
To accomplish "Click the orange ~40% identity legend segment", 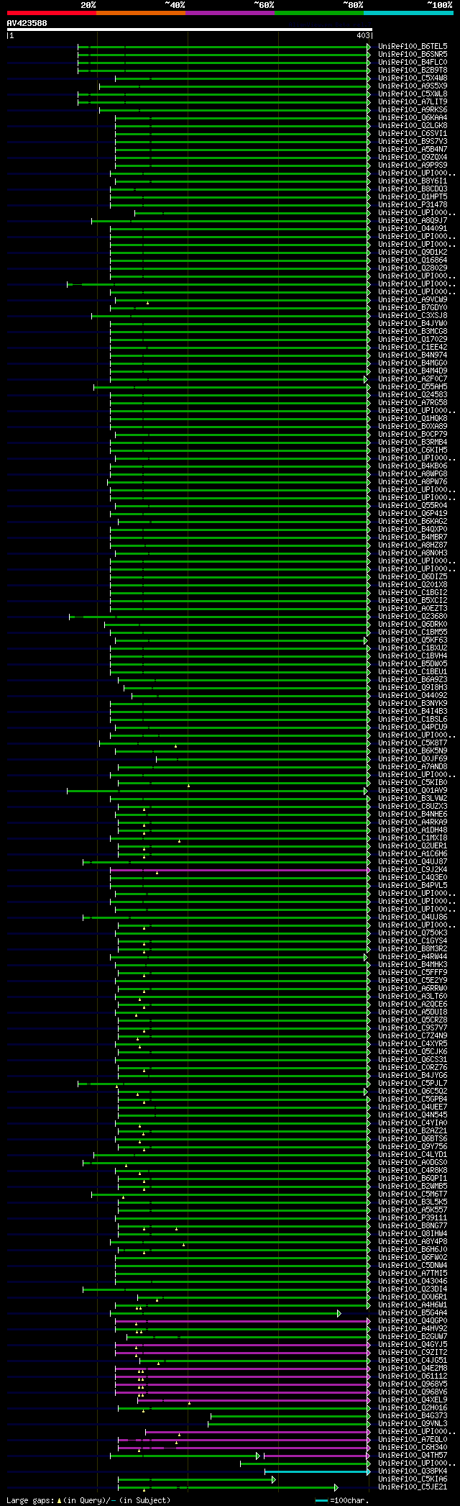I will pyautogui.click(x=141, y=13).
